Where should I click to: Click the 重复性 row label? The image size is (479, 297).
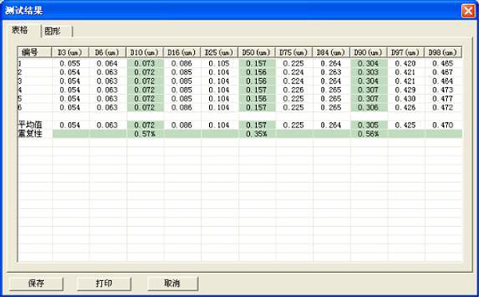click(x=30, y=133)
